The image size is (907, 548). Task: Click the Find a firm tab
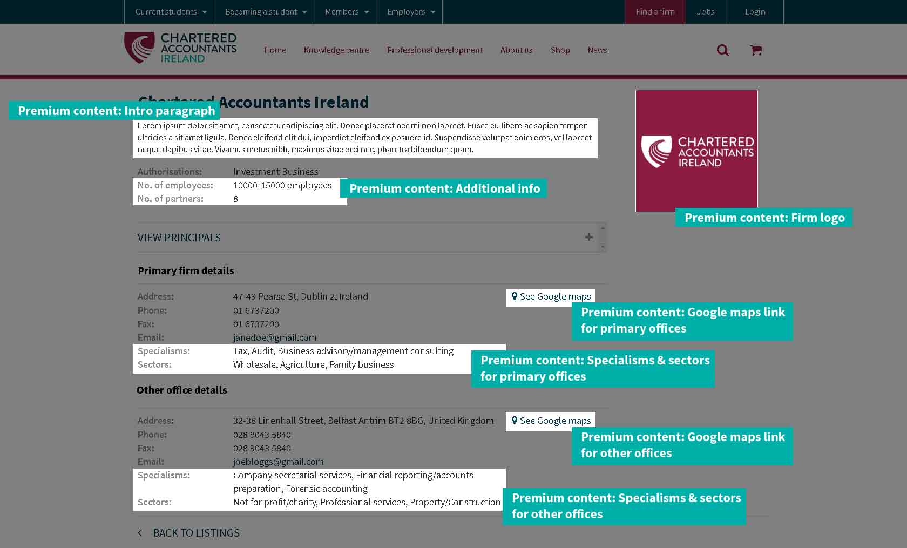click(x=655, y=12)
